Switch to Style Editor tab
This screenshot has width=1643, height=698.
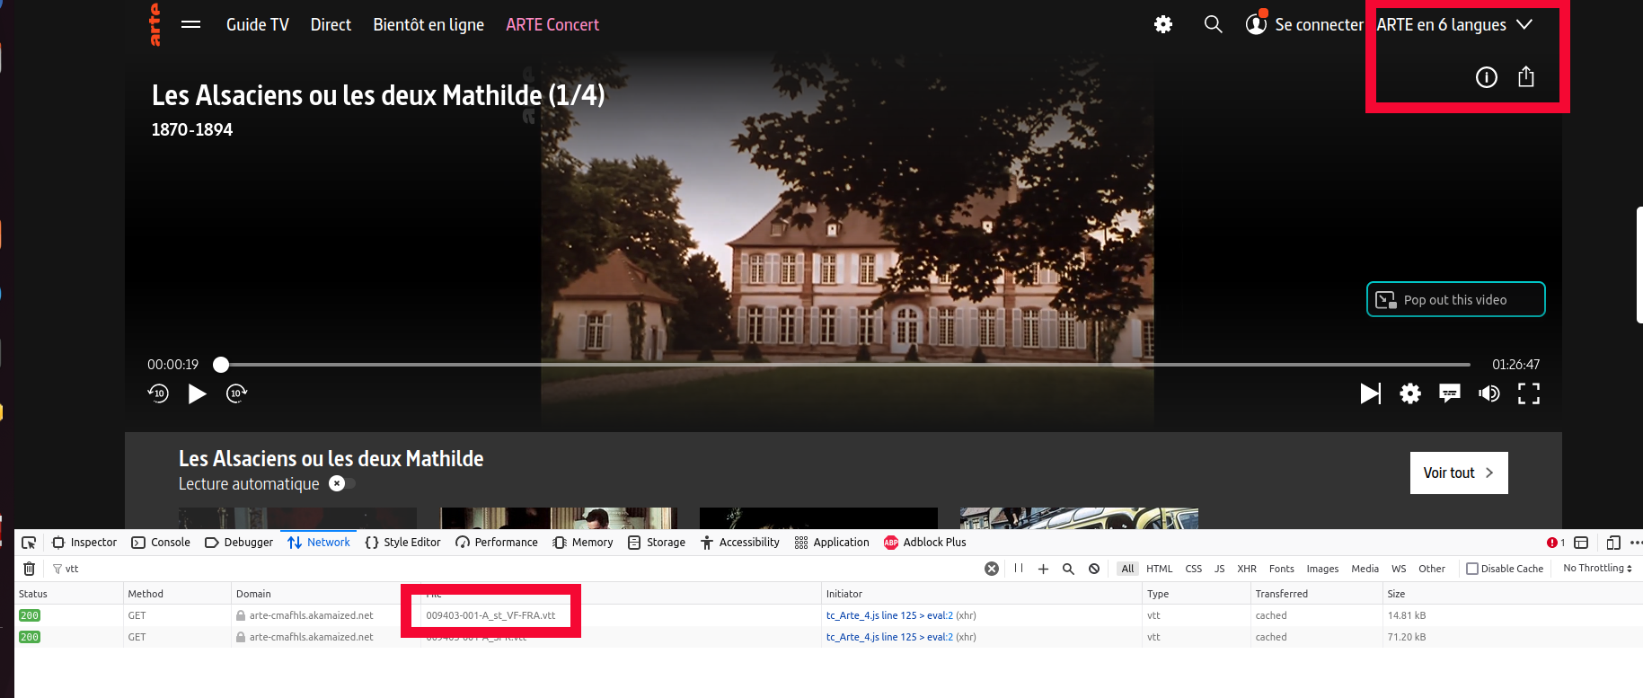pyautogui.click(x=402, y=543)
